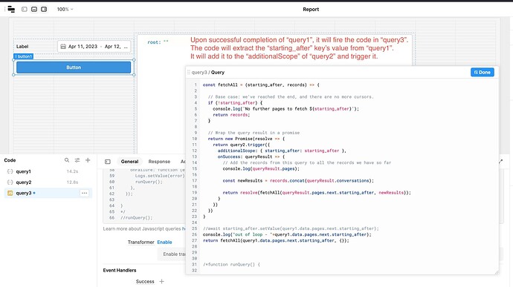
Task: Click the Report app title
Action: [x=311, y=9]
